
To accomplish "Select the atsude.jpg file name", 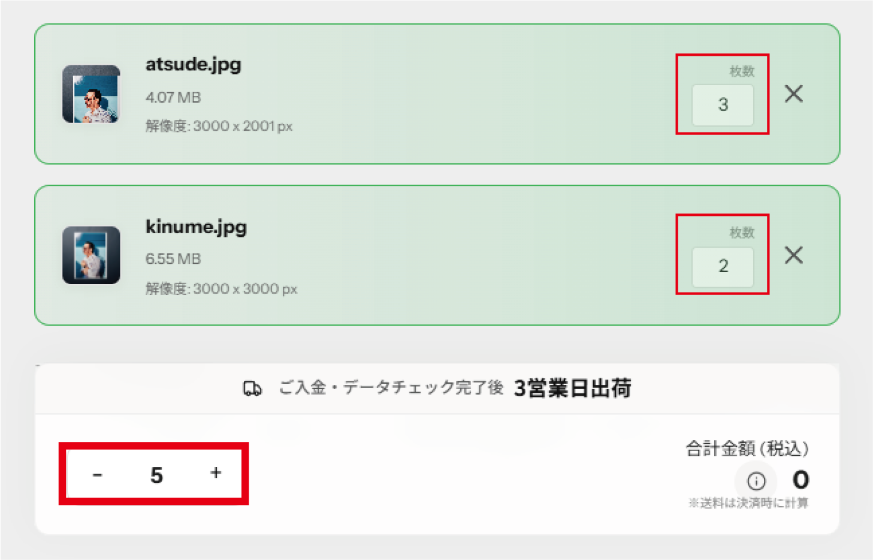I will pos(193,65).
